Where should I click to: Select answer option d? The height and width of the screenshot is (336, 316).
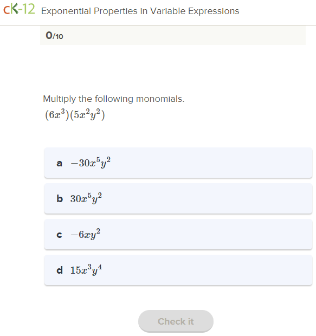pyautogui.click(x=178, y=270)
